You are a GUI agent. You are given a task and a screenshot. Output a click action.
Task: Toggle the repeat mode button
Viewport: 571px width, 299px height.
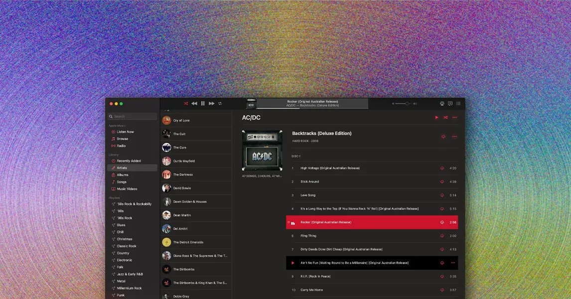(220, 104)
